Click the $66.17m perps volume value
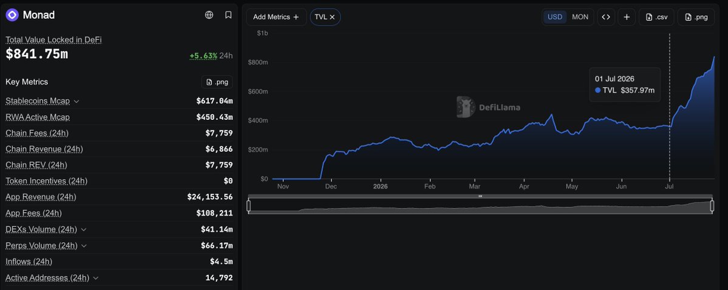This screenshot has height=290, width=728. [217, 246]
